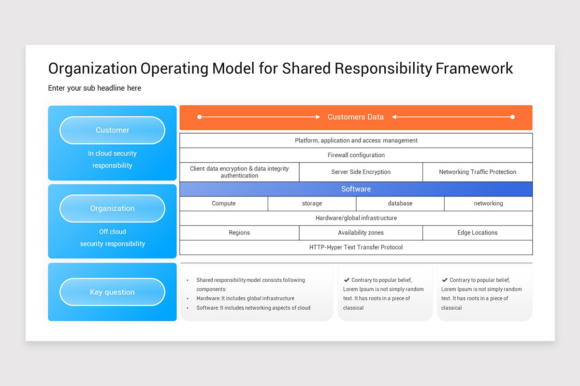The height and width of the screenshot is (386, 580).
Task: Expand the Software gradient bar
Action: pos(356,189)
